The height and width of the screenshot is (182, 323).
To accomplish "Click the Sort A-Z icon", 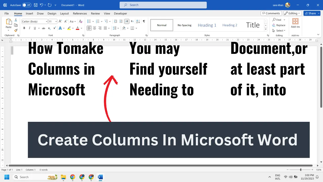I will pyautogui.click(x=138, y=21).
